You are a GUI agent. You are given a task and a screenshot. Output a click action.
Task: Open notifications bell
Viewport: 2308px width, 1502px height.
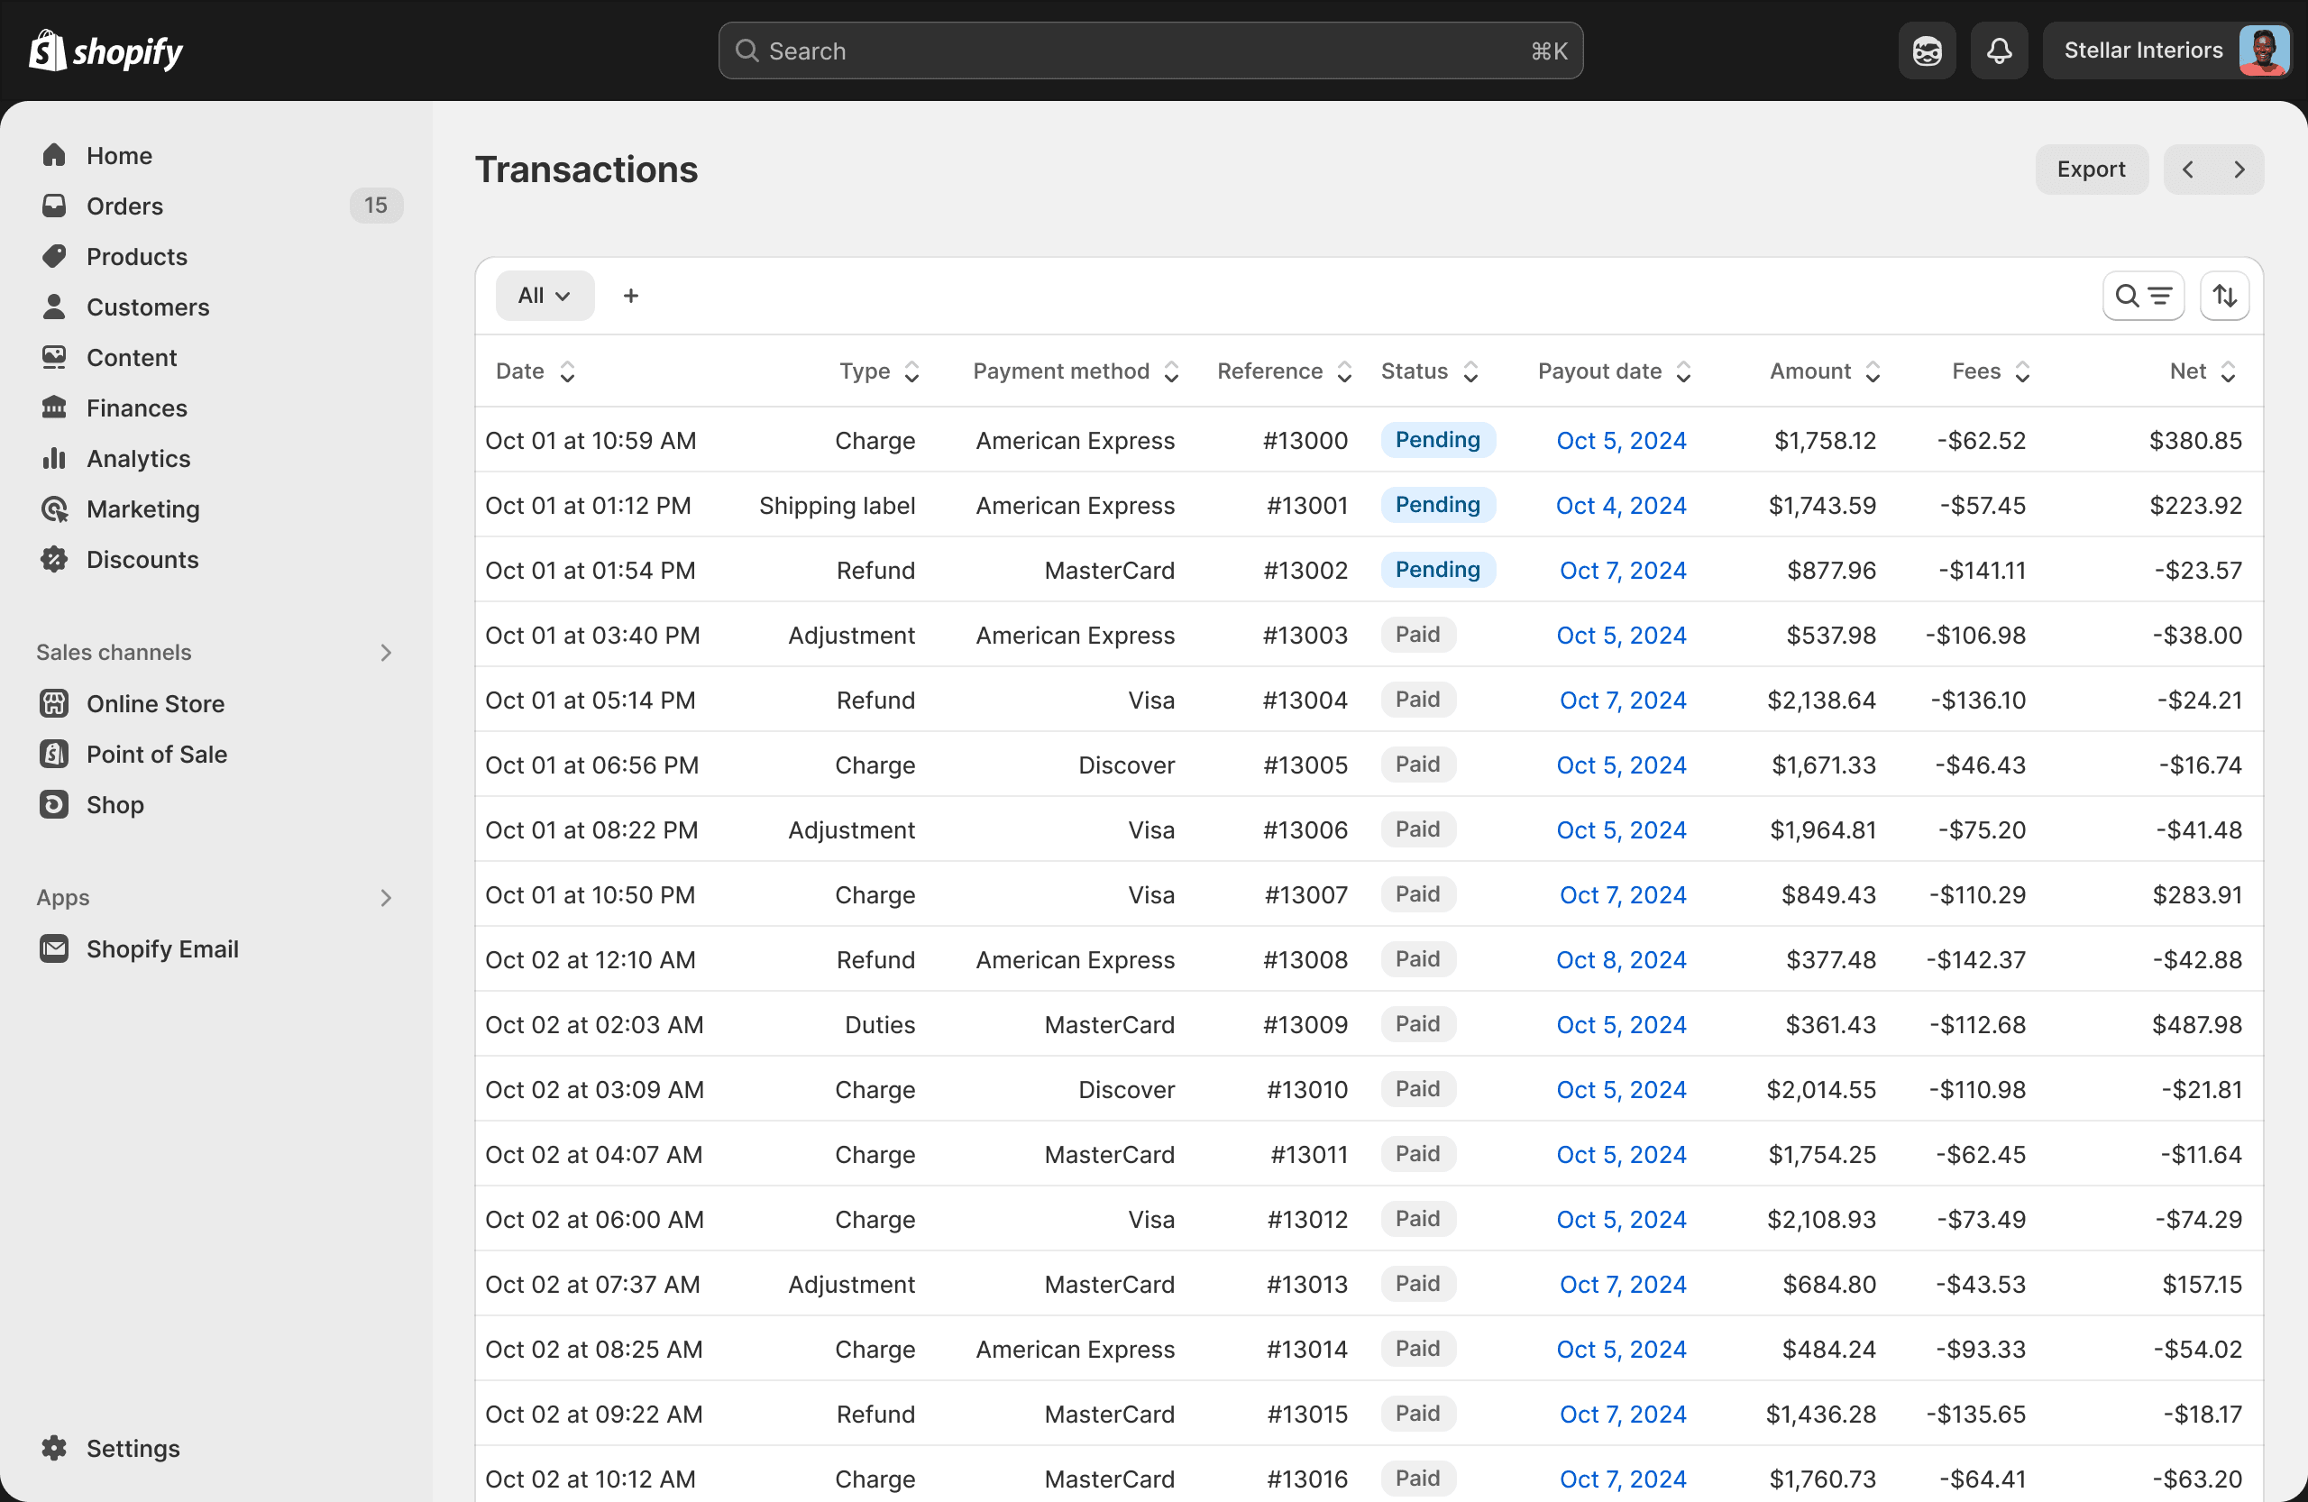(1999, 50)
